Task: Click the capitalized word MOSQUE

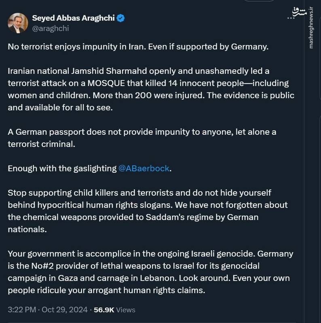Action: tap(99, 83)
